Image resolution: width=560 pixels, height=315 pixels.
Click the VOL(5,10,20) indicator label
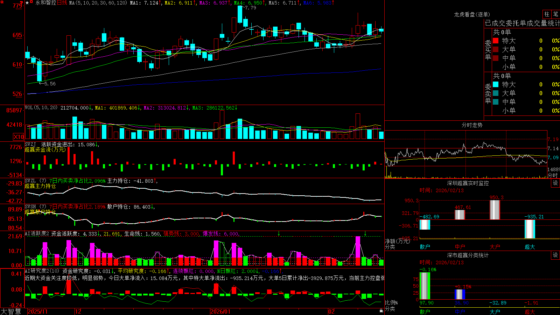tap(41, 108)
